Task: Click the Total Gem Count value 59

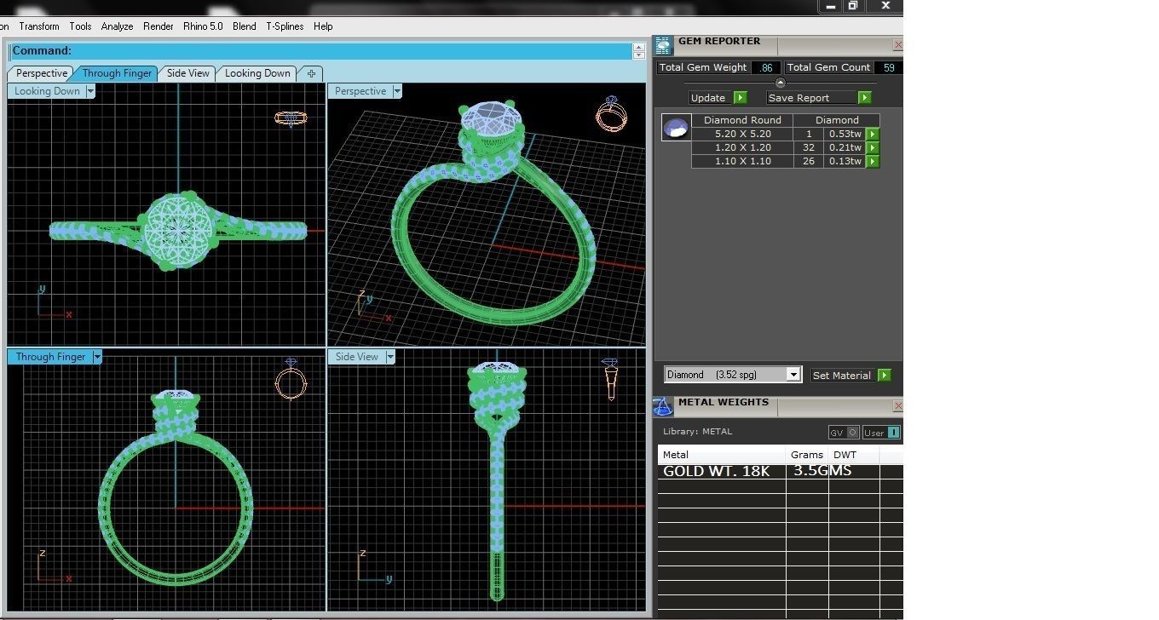Action: (889, 67)
